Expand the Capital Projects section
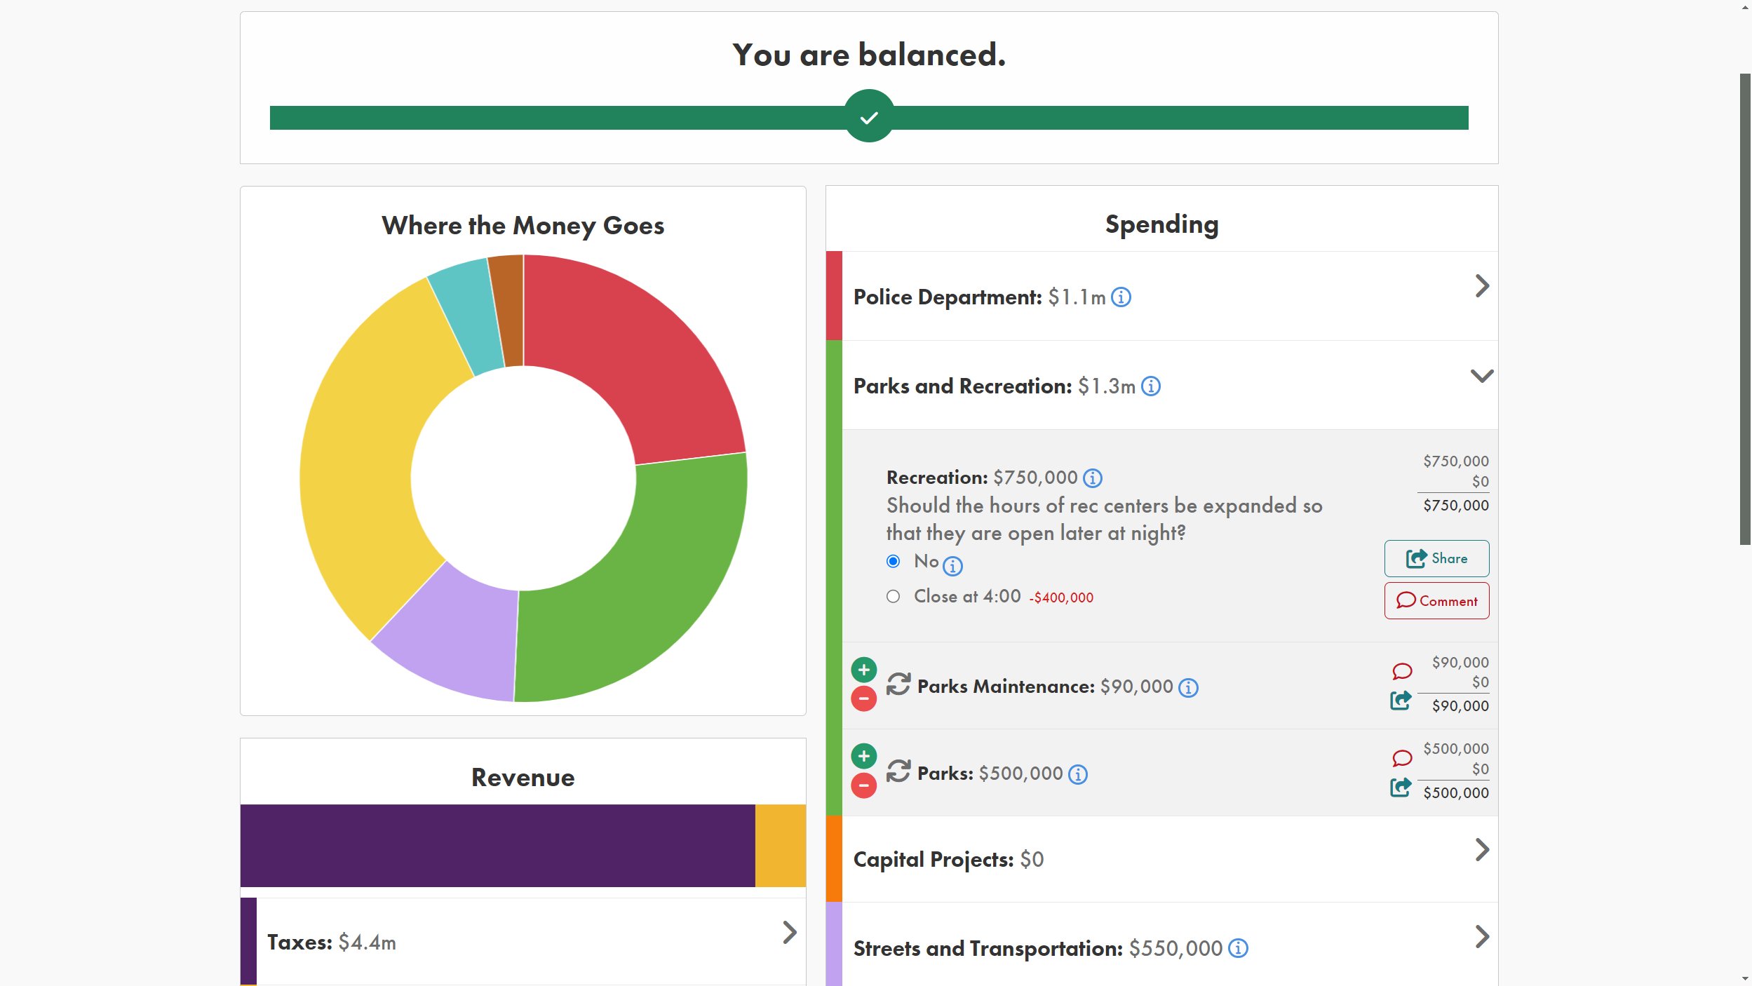This screenshot has width=1752, height=986. pos(1482,851)
